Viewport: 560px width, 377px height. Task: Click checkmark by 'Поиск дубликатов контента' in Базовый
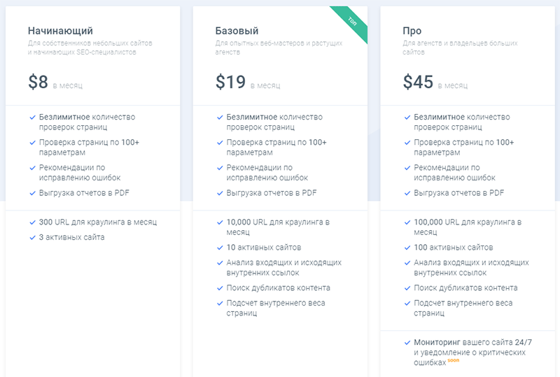[220, 288]
